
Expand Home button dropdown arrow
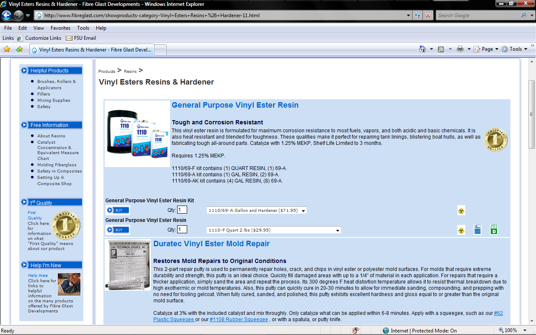click(x=431, y=49)
